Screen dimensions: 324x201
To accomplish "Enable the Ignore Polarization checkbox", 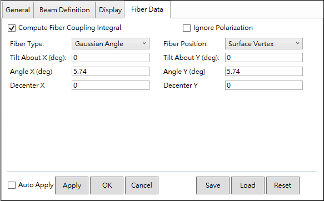I will [187, 28].
